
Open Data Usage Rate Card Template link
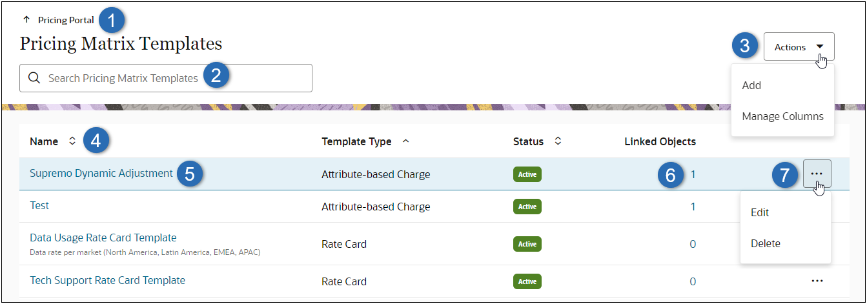point(103,238)
